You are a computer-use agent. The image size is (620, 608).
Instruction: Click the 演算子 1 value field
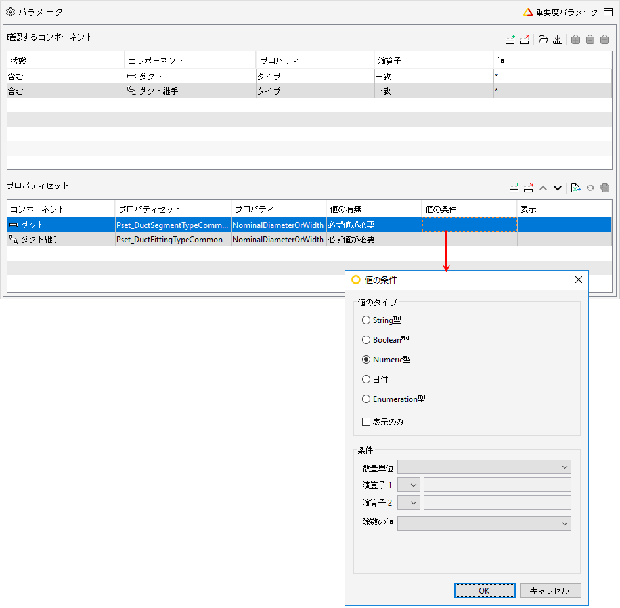(x=497, y=485)
